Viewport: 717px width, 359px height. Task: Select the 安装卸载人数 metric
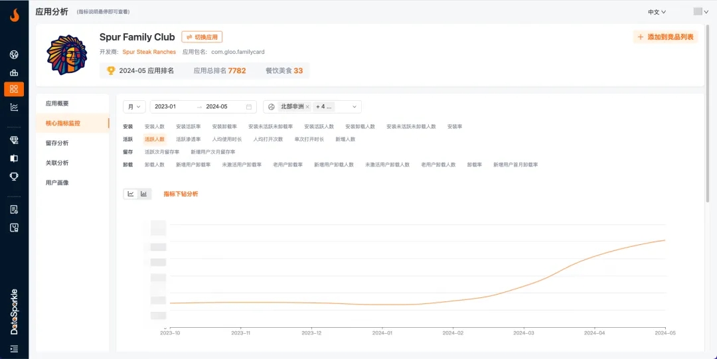click(360, 127)
